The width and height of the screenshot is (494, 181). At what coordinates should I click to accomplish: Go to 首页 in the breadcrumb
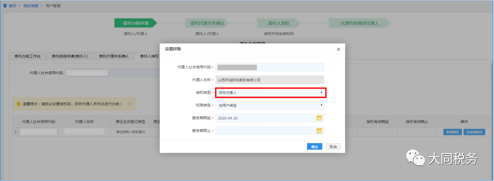tap(12, 6)
